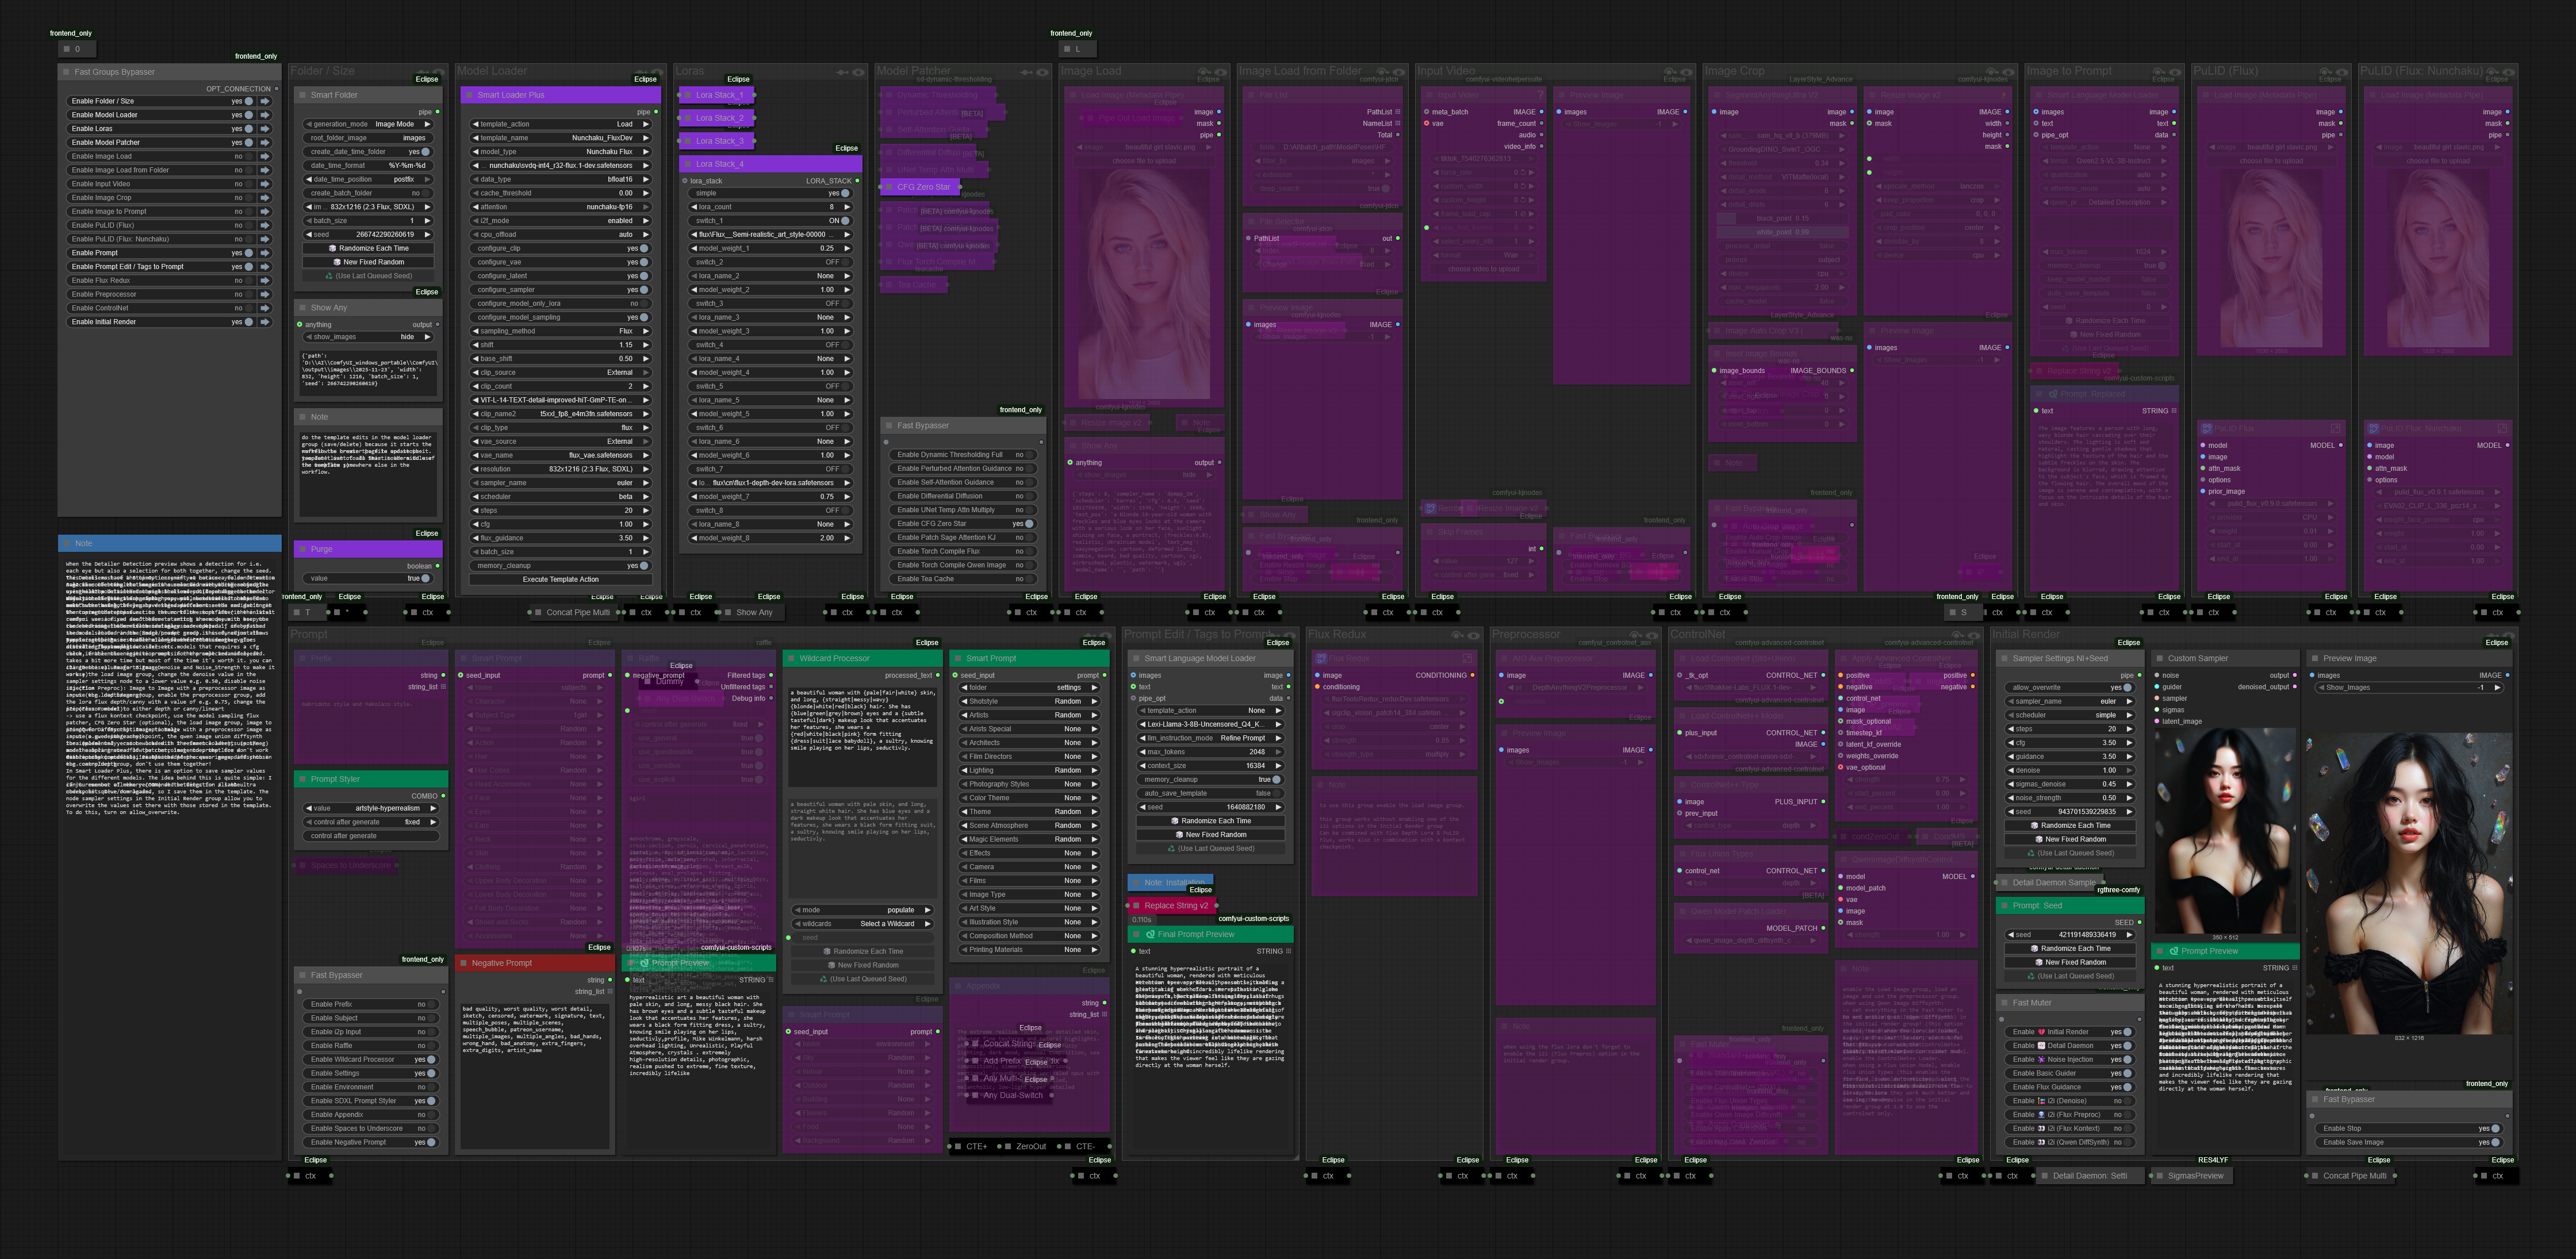Click navigate arrow beside Enable Initial Render
This screenshot has height=1259, width=2576.
pyautogui.click(x=265, y=322)
